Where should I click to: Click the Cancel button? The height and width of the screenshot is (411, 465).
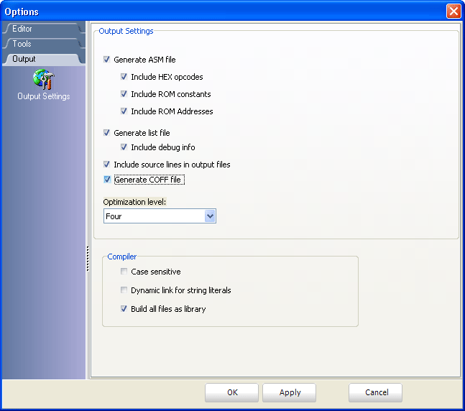point(375,392)
